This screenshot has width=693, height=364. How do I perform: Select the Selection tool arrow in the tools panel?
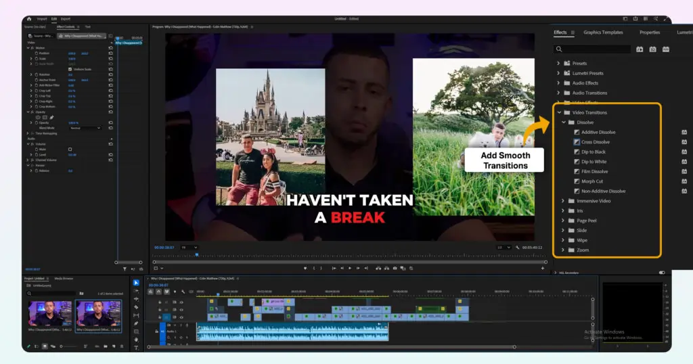click(x=136, y=282)
